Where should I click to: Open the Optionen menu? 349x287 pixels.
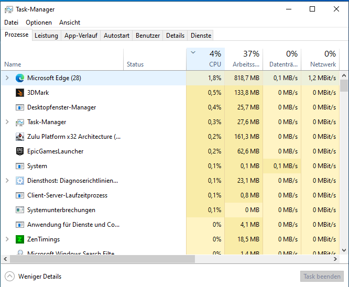(x=39, y=23)
